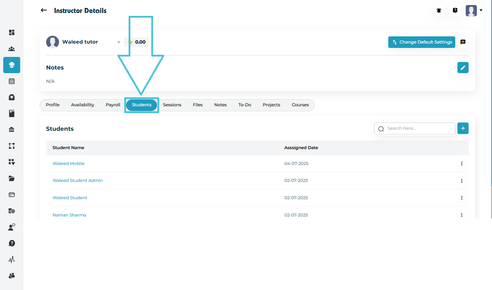492x290 pixels.
Task: Switch to the Availability tab
Action: pos(82,105)
